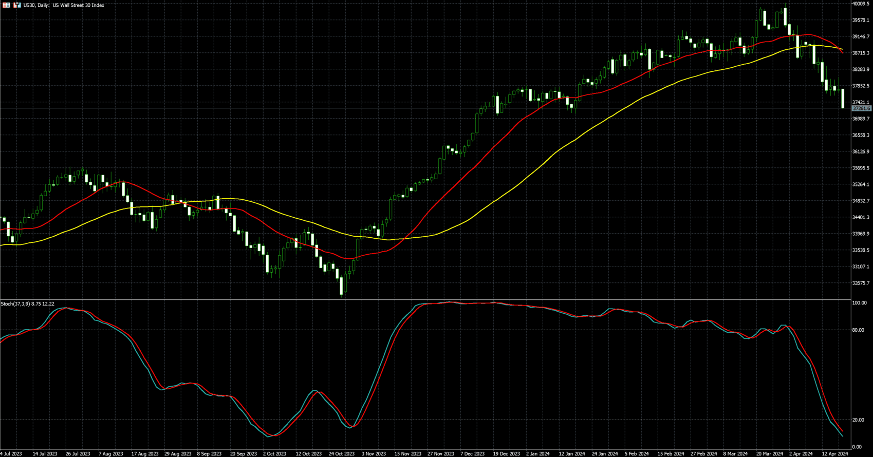Select the 24 Oct 2023 date marker

341,453
